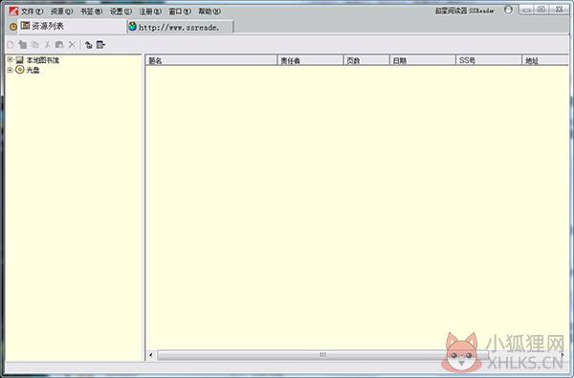Switch to the 资源列表 tab
Screen dimensions: 574x378
(x=72, y=26)
